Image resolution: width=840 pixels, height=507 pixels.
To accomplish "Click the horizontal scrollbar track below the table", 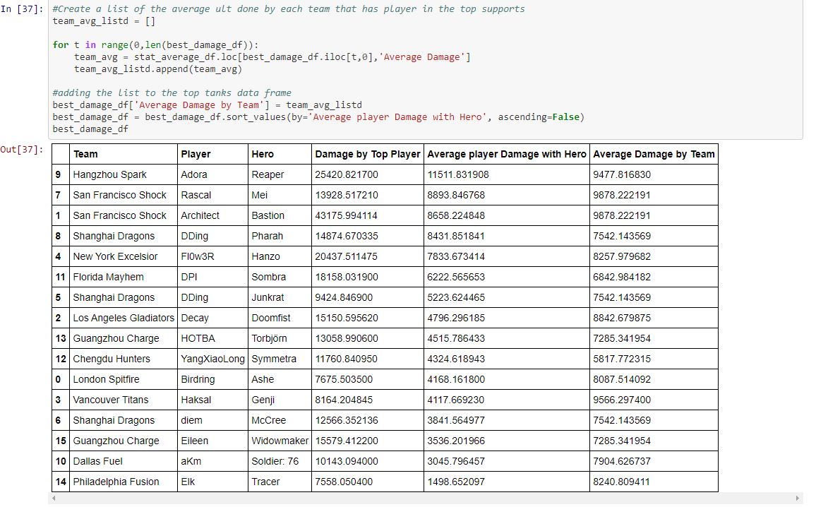I will 424,499.
